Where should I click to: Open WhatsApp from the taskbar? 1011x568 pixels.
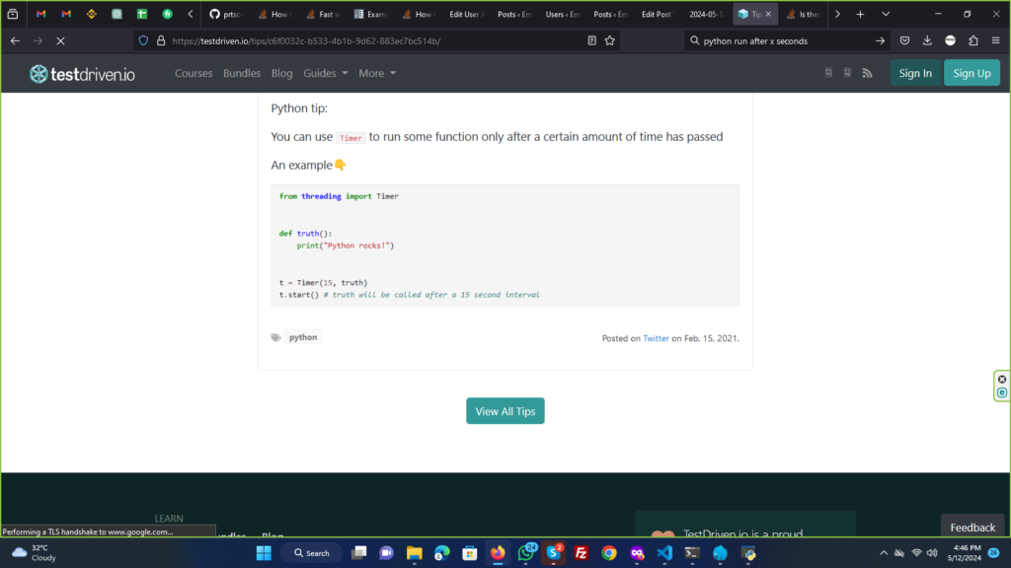[x=526, y=553]
